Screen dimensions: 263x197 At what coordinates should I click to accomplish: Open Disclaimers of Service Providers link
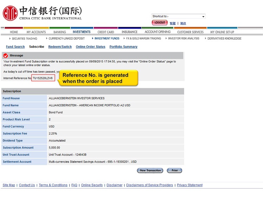(x=150, y=185)
